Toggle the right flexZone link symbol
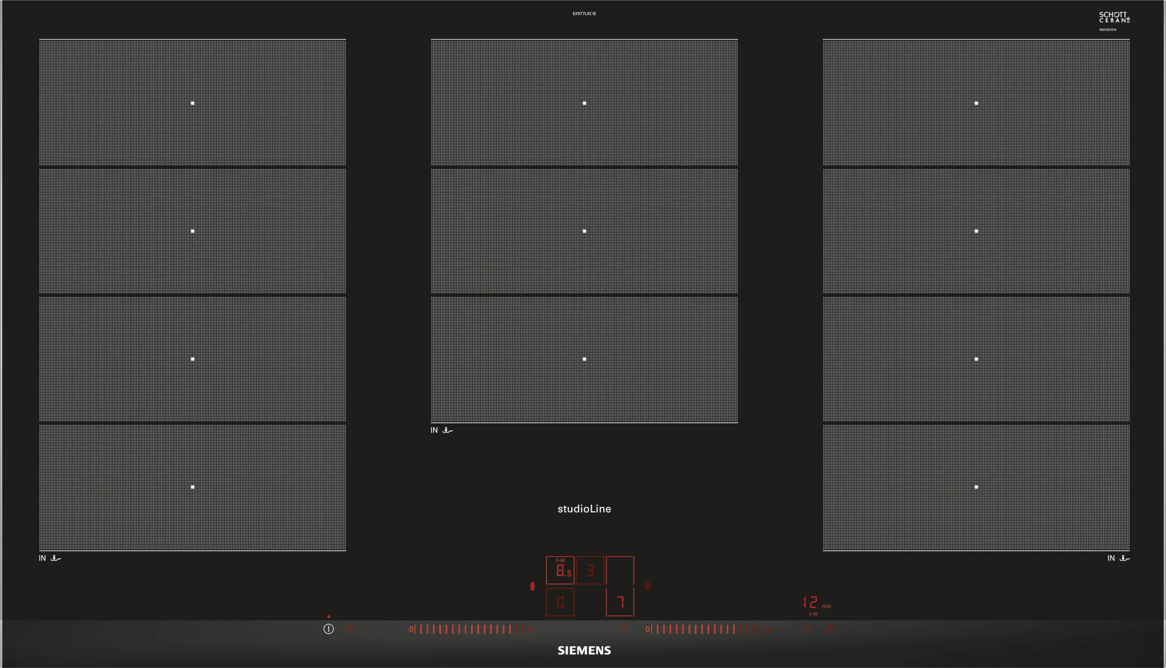This screenshot has width=1166, height=668. pyautogui.click(x=648, y=586)
